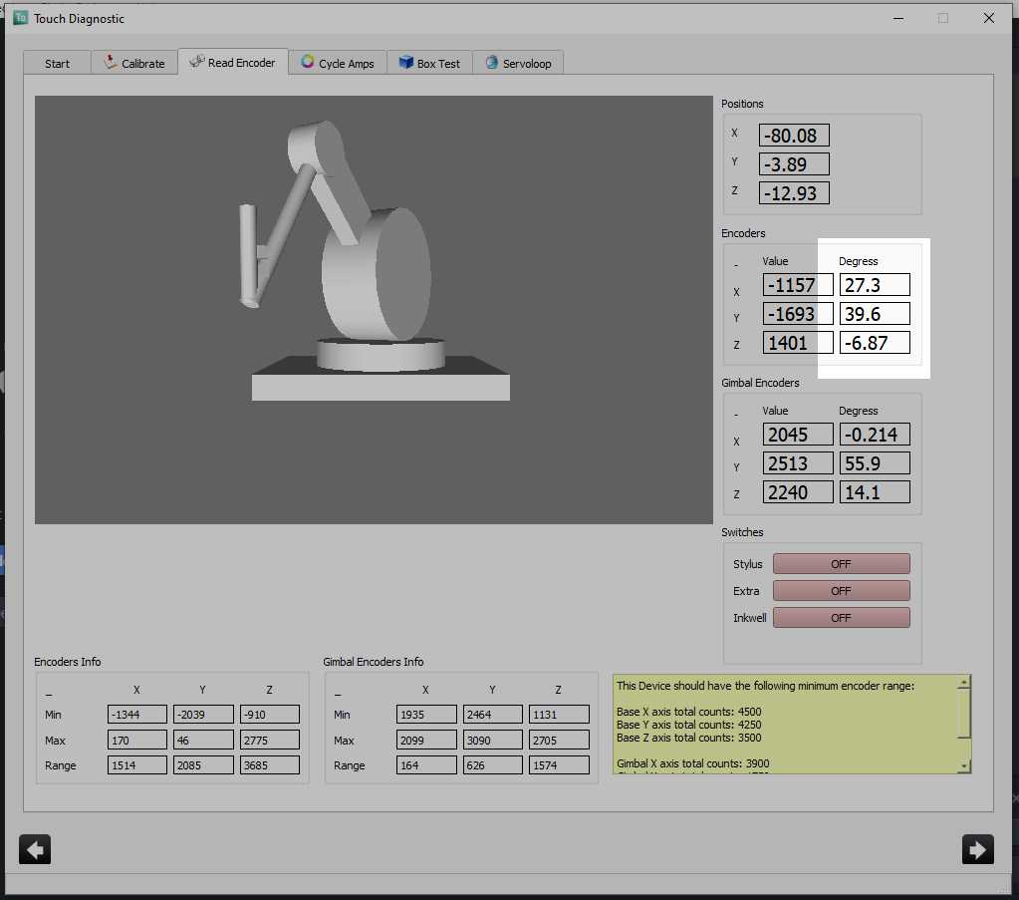
Task: Toggle the Extra switch
Action: point(841,590)
